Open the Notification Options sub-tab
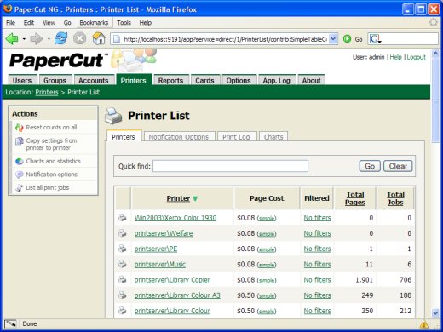The image size is (443, 332). [179, 137]
